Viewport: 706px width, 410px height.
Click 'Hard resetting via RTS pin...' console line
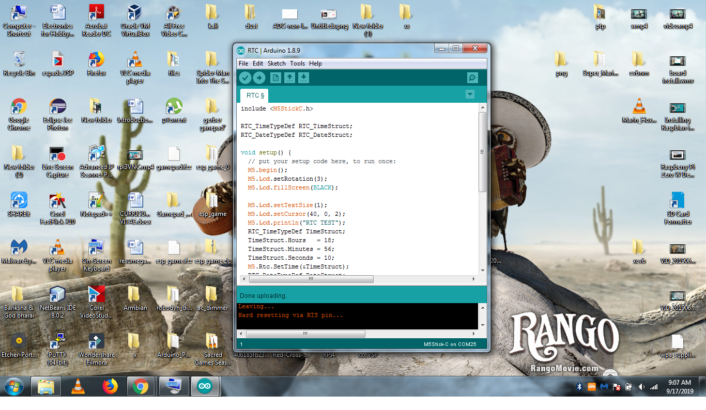click(x=290, y=315)
